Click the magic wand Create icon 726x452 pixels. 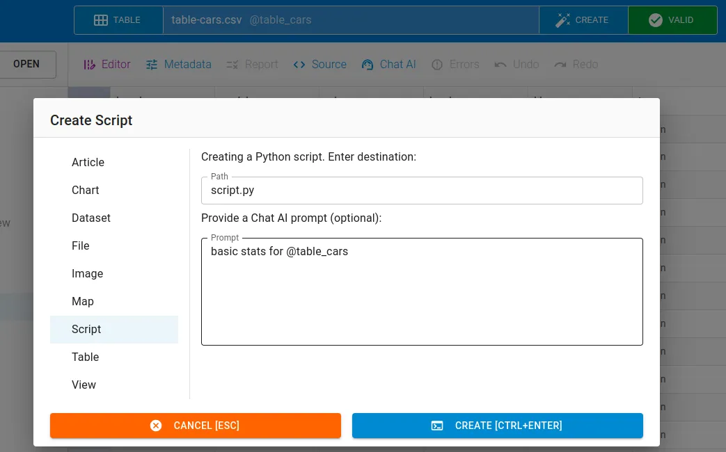tap(563, 20)
